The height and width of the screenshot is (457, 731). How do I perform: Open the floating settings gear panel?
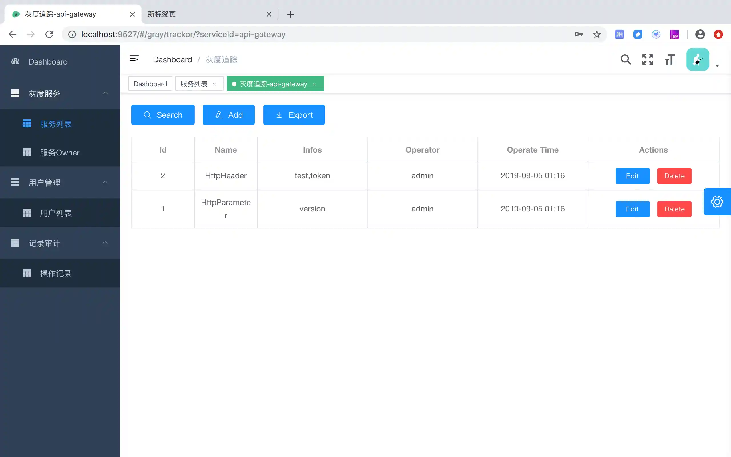point(717,202)
